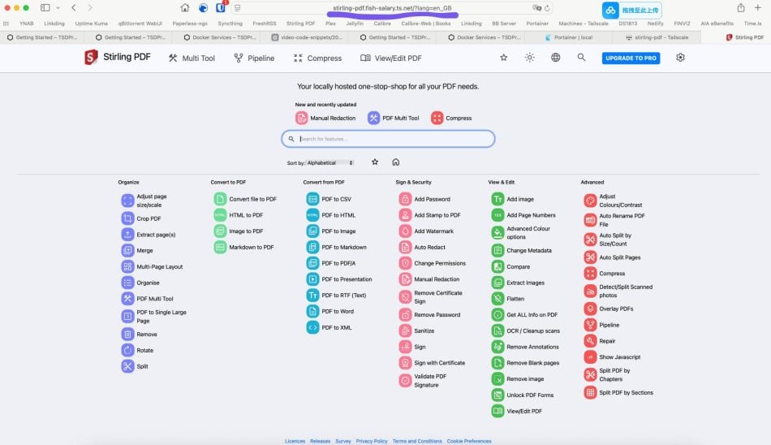Click the Releases footer link

pyautogui.click(x=320, y=441)
